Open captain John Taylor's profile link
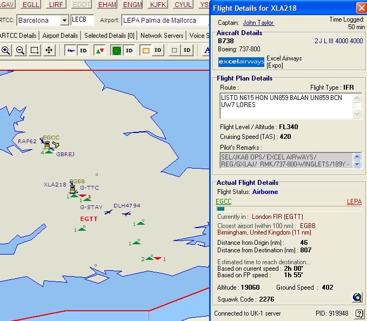 click(258, 23)
